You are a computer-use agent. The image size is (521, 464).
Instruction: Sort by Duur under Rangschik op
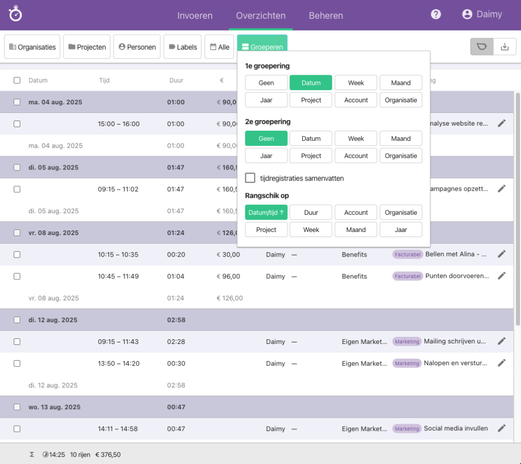[x=310, y=212]
